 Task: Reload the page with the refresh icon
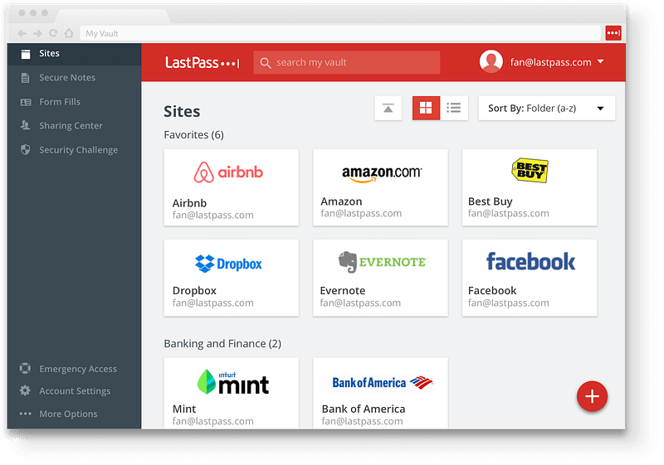(x=53, y=33)
